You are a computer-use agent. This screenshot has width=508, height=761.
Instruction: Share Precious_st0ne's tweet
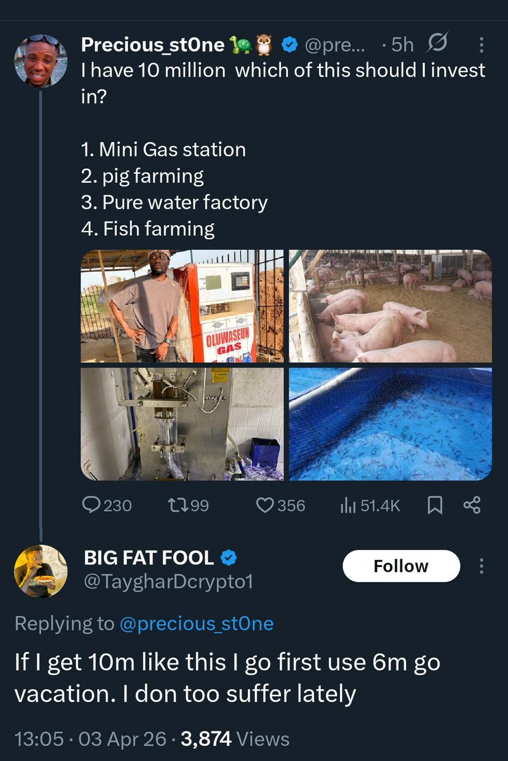[472, 505]
